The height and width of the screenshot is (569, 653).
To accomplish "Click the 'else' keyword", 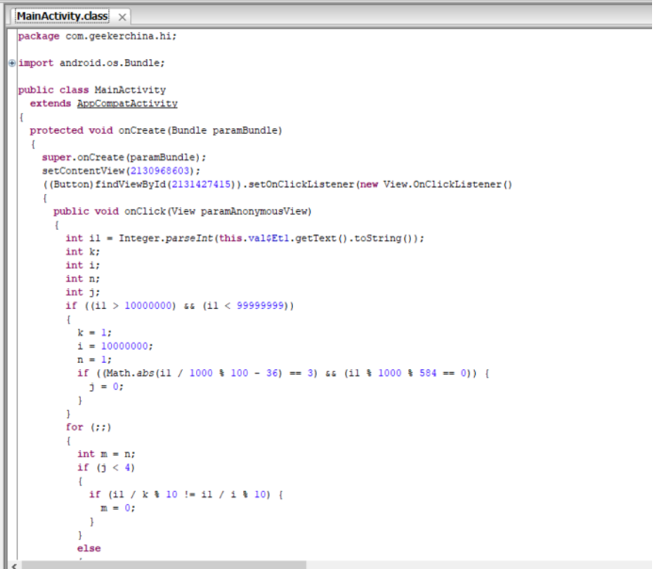I will pyautogui.click(x=89, y=548).
